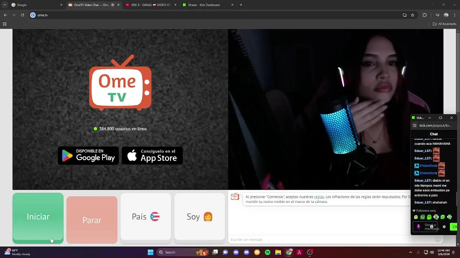460x258 pixels.
Task: Open the Chrome apps grid shortcut
Action: pyautogui.click(x=5, y=24)
